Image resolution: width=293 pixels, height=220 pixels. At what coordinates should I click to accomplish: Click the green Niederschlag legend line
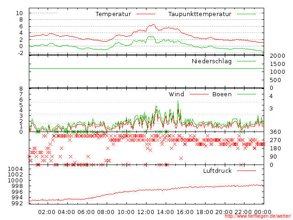point(246,61)
